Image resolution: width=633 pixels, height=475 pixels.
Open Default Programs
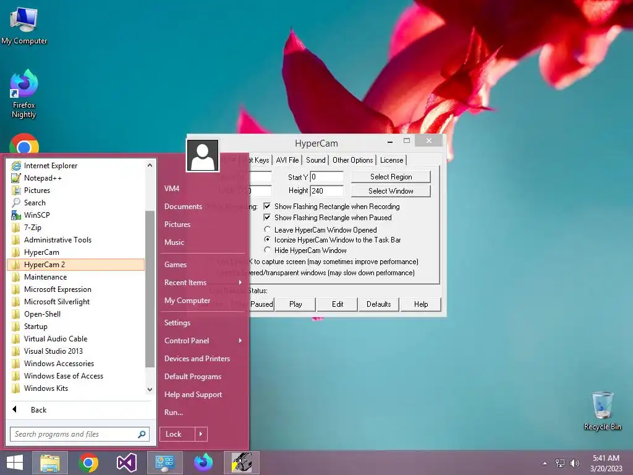(202, 377)
